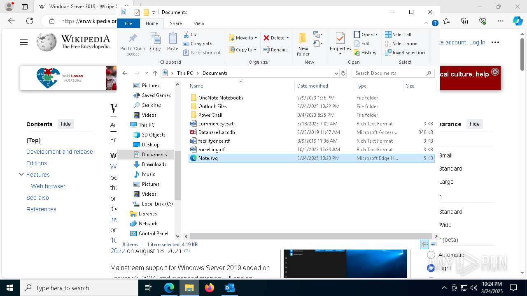Image resolution: width=527 pixels, height=296 pixels.
Task: Click This PC in address breadcrumb
Action: [185, 73]
